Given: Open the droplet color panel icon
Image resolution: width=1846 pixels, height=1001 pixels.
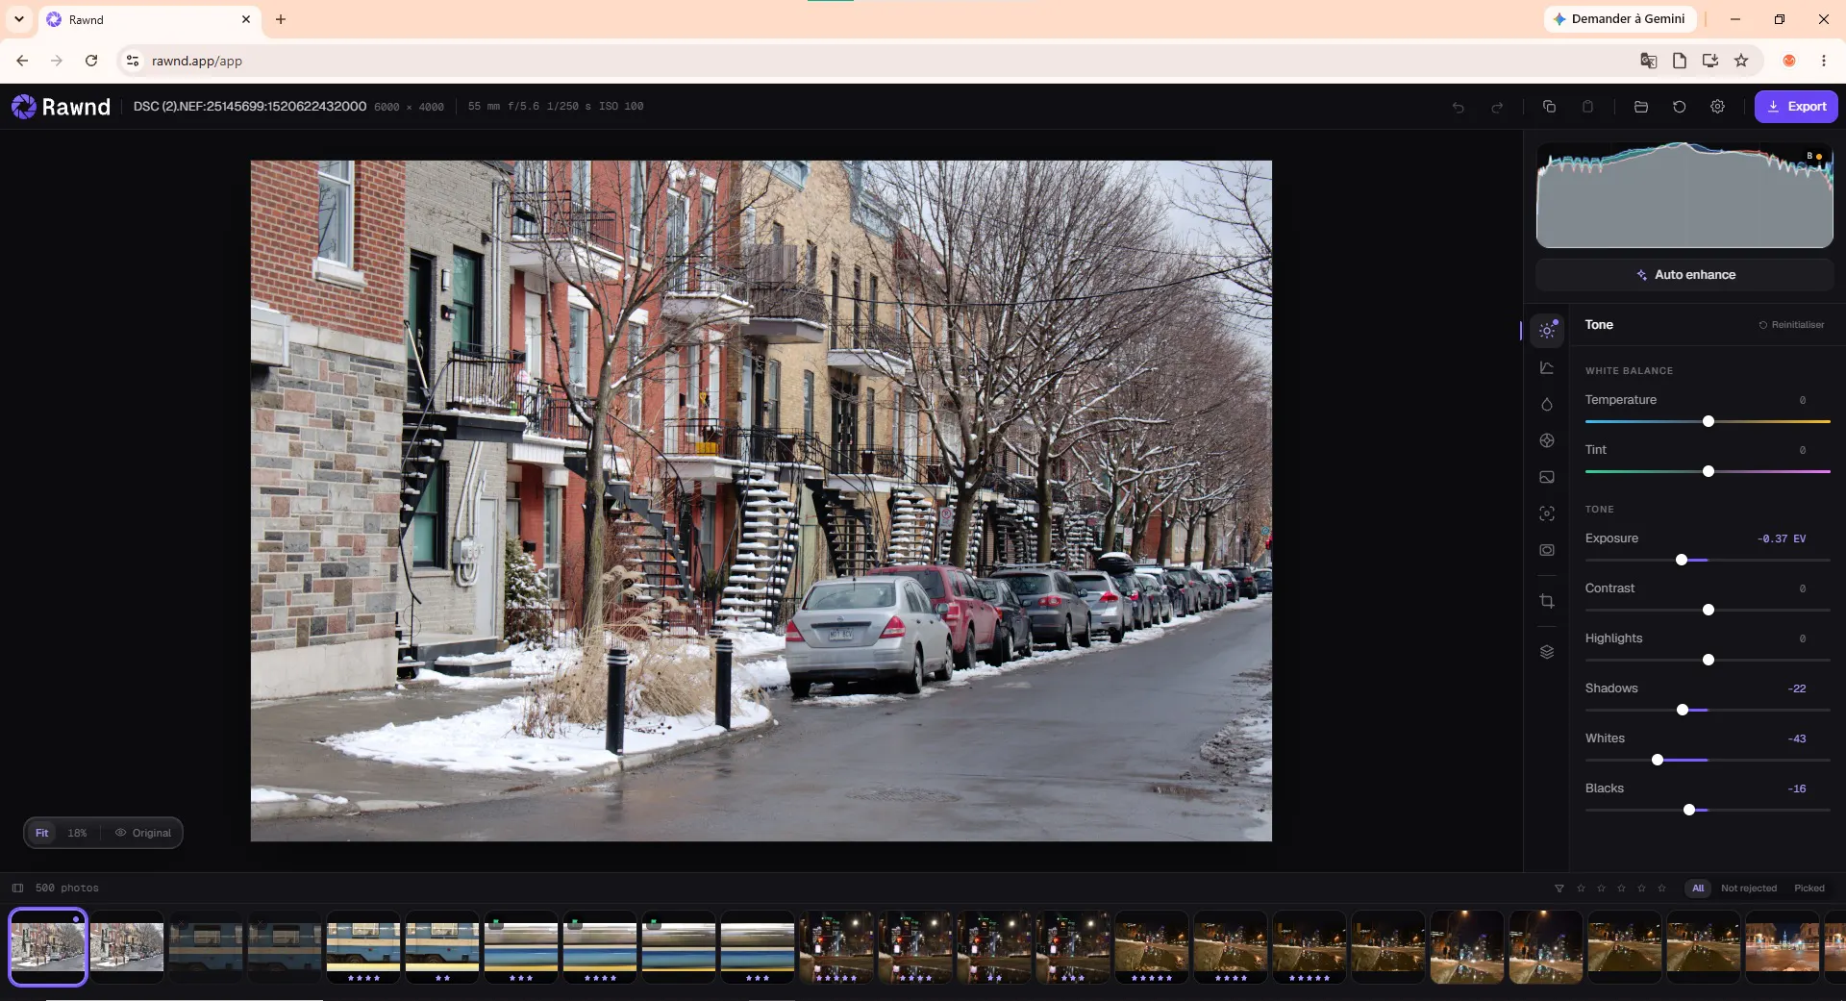Looking at the screenshot, I should [x=1547, y=404].
